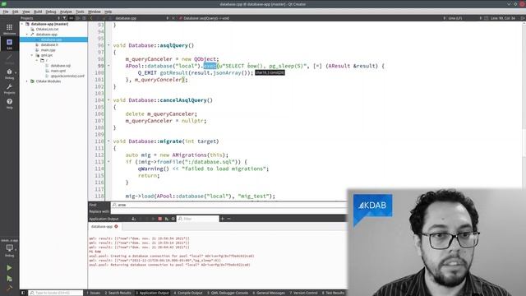The height and width of the screenshot is (296, 526).
Task: Open the Analyze menu
Action: pos(66,12)
